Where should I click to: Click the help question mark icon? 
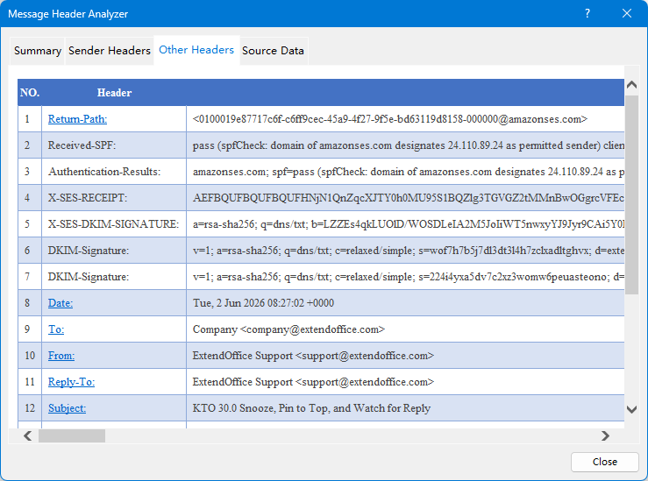[587, 14]
